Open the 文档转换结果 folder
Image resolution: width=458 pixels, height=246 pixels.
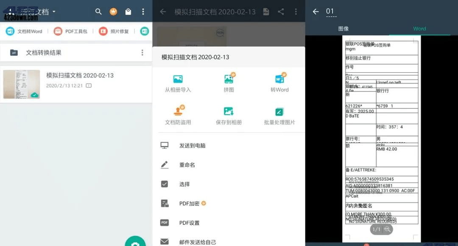point(76,53)
